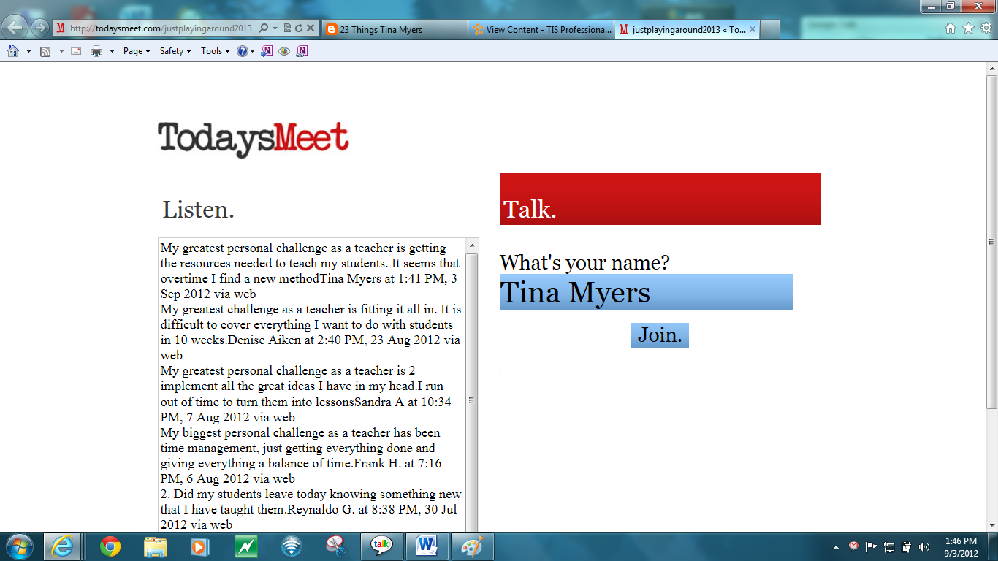The height and width of the screenshot is (561, 998).
Task: Launch Google Chrome from the taskbar
Action: tap(110, 546)
